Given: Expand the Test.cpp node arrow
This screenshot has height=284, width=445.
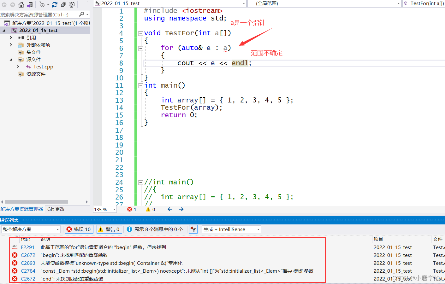Looking at the screenshot, I should click(x=18, y=67).
